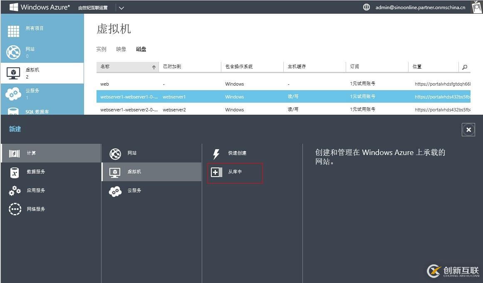Switch to the 磁盘 tab
Screen dimensions: 483x283
click(x=141, y=49)
